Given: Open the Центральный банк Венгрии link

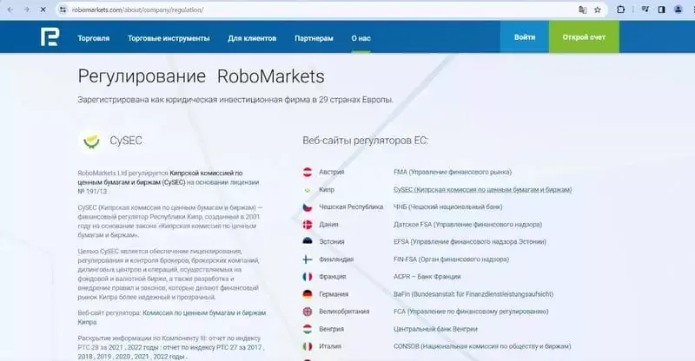Looking at the screenshot, I should click(435, 329).
